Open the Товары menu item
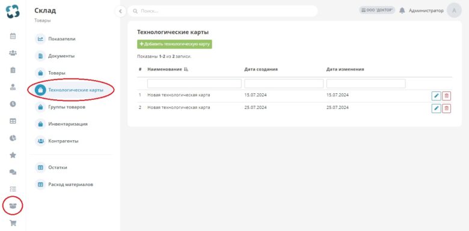The image size is (469, 231). coord(57,73)
